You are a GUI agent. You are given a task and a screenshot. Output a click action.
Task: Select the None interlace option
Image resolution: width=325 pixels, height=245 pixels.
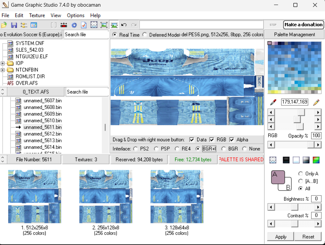244,149
